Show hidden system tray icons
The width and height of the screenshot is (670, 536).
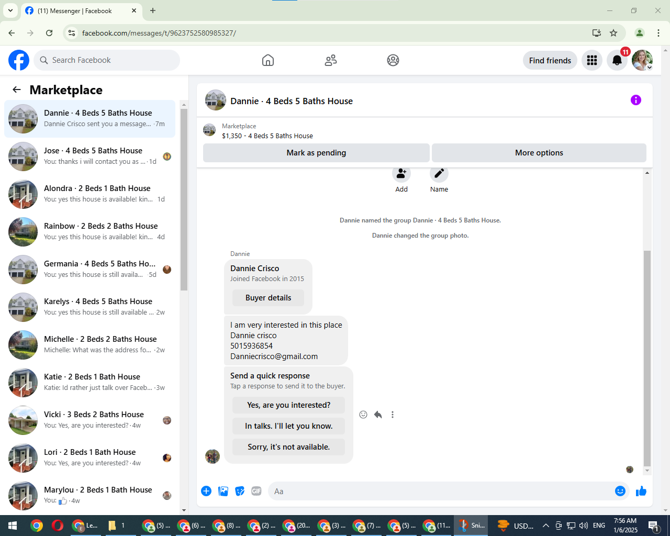click(x=545, y=526)
